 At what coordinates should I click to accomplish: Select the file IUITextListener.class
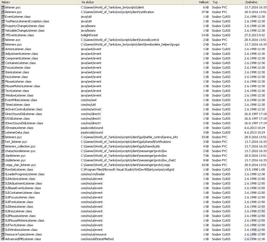(x=19, y=225)
